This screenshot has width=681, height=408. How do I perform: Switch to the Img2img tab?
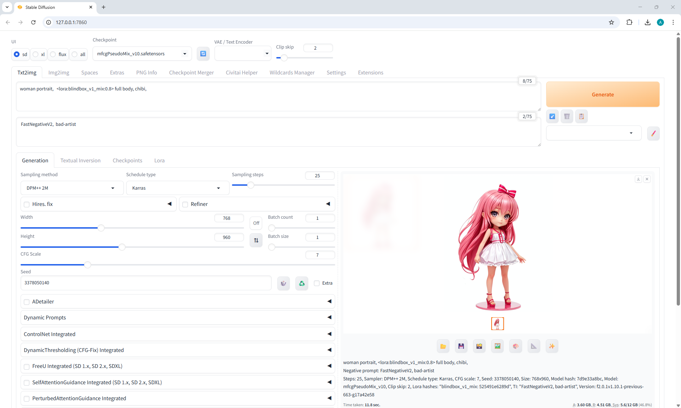pos(59,72)
